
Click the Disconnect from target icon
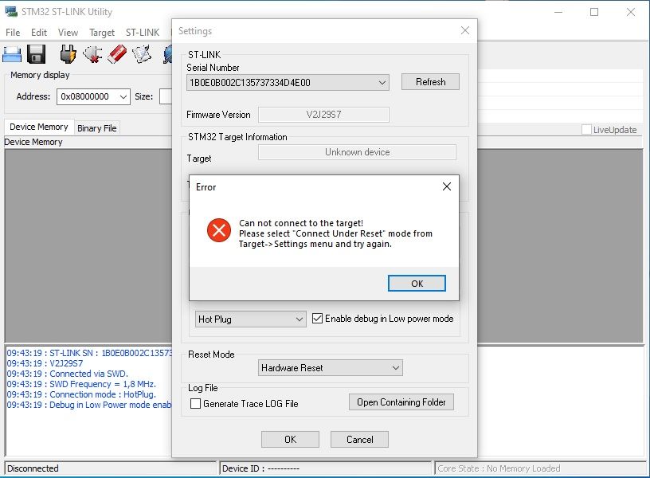(93, 54)
